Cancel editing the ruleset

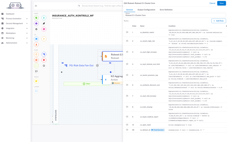click(x=212, y=3)
